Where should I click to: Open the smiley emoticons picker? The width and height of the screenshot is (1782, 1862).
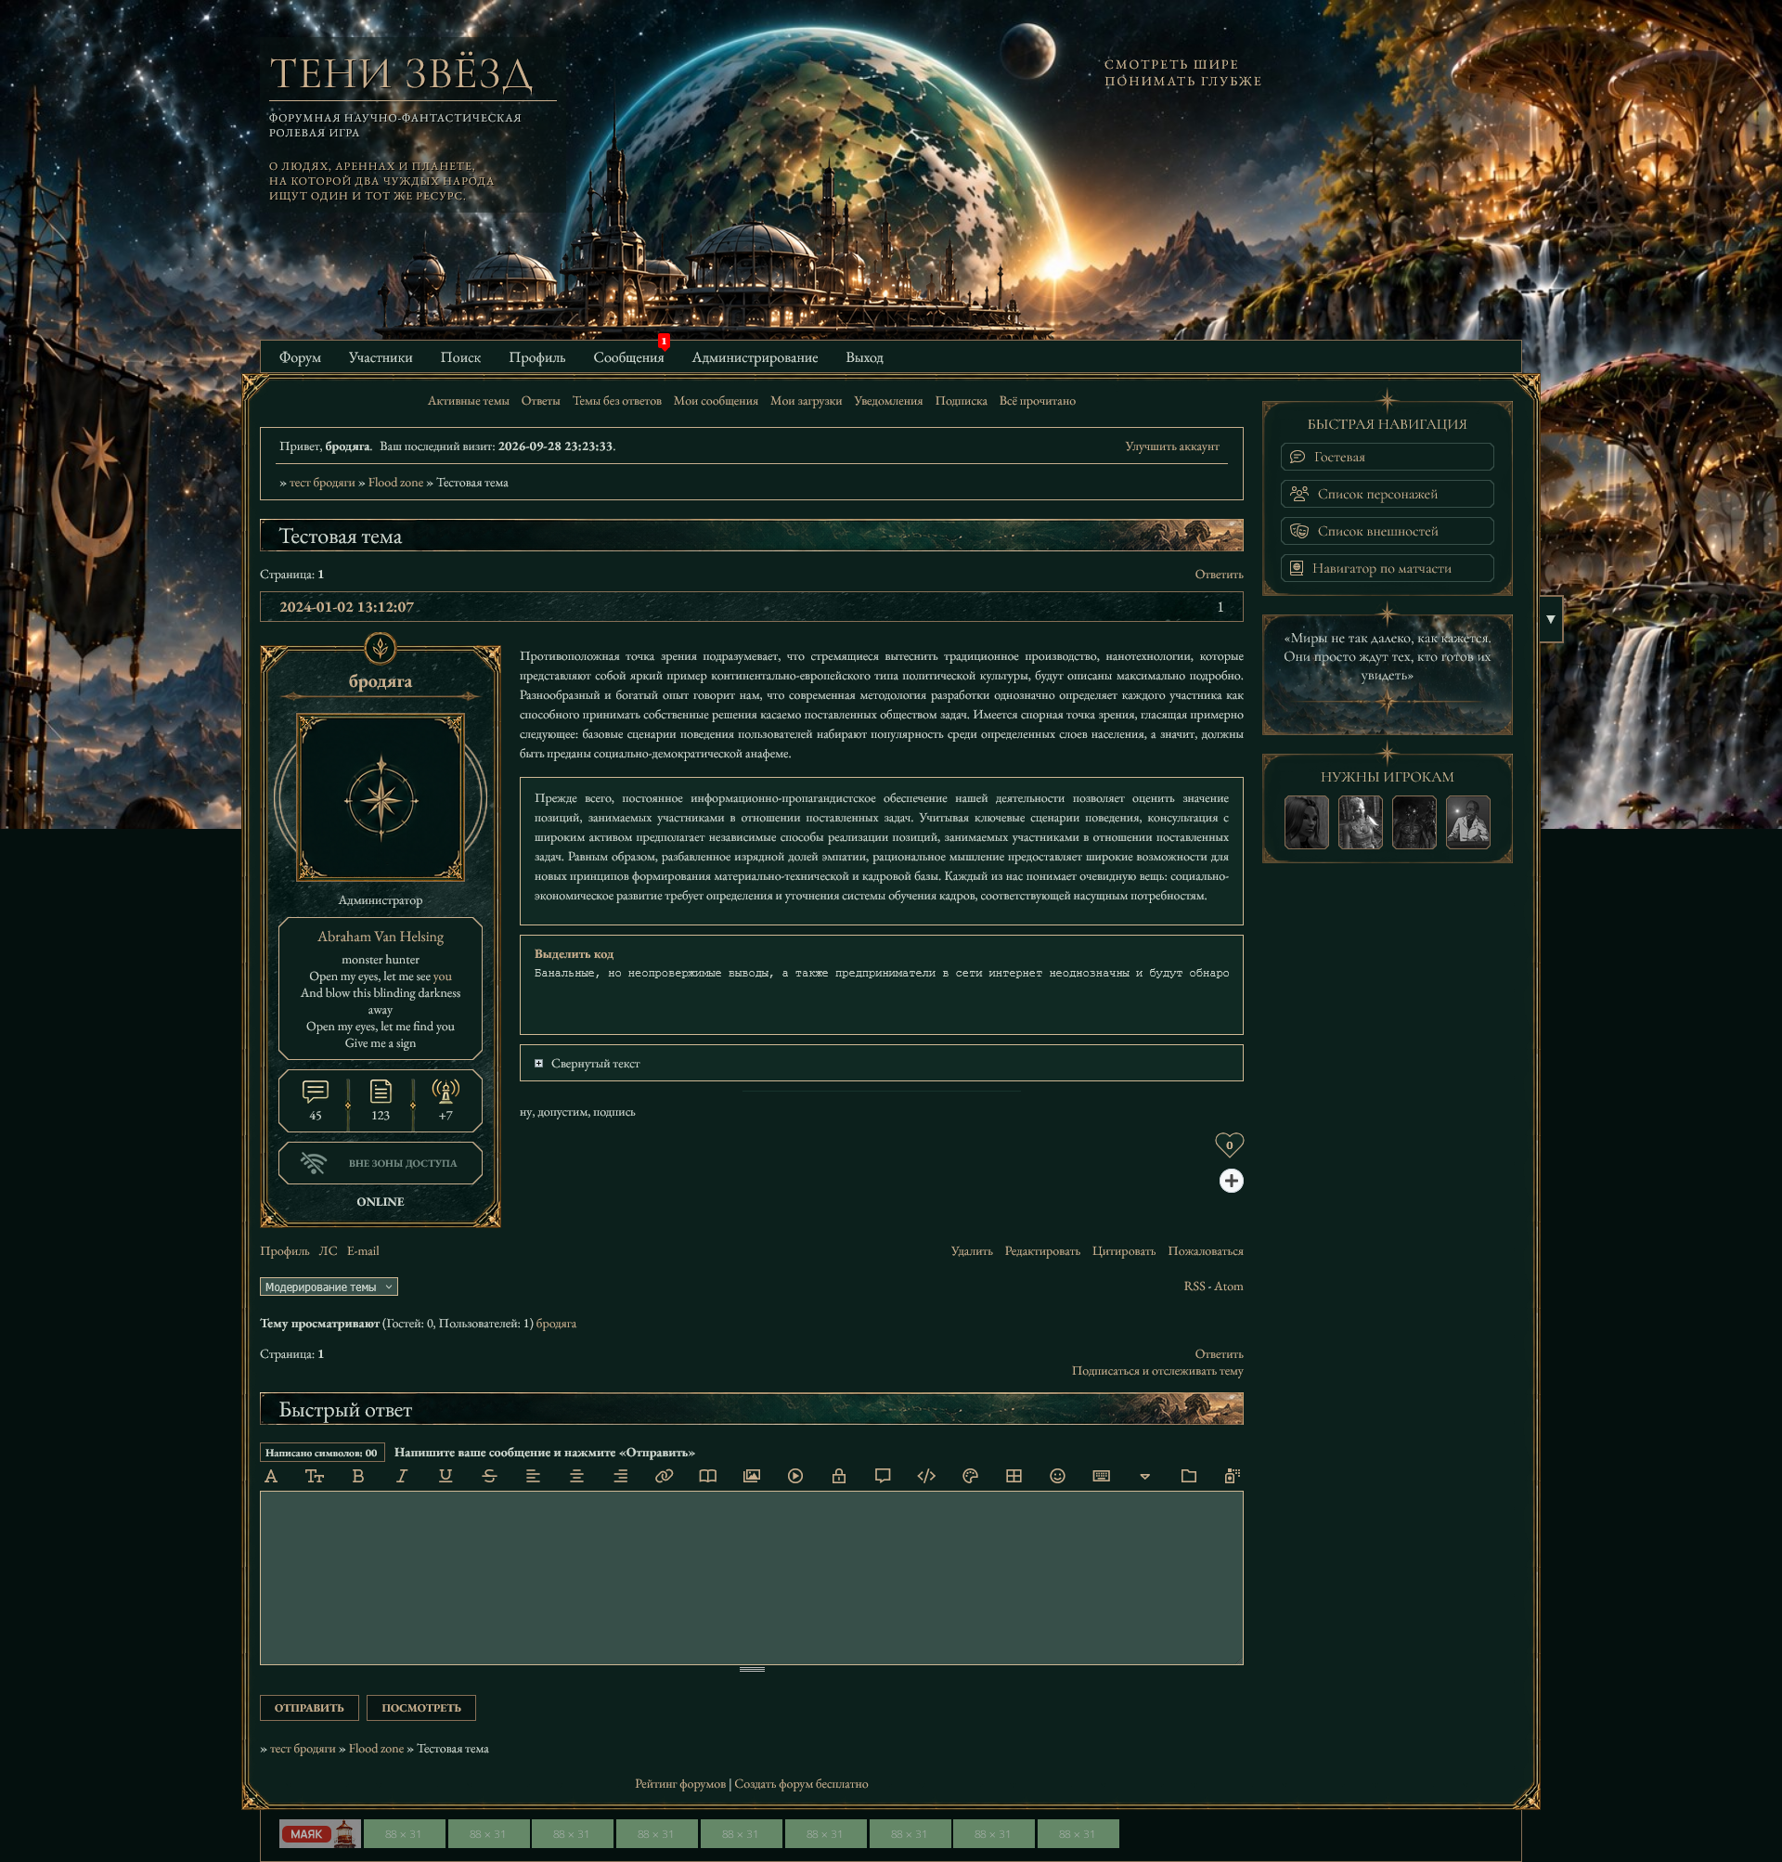coord(1057,1475)
